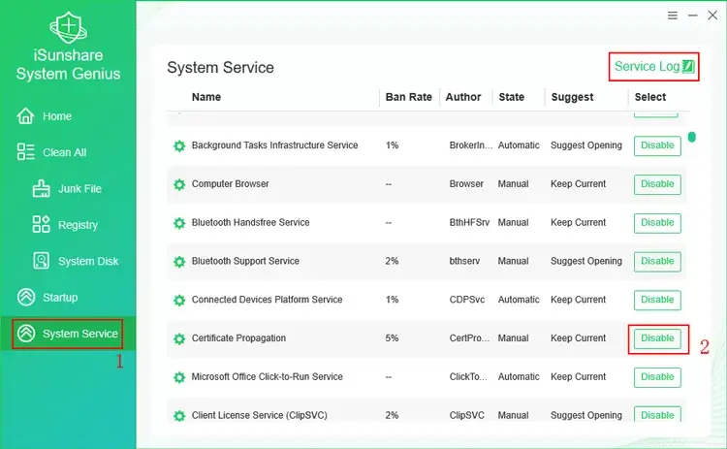This screenshot has width=727, height=449.
Task: Disable Client License Service (ClipSVC)
Action: point(657,414)
